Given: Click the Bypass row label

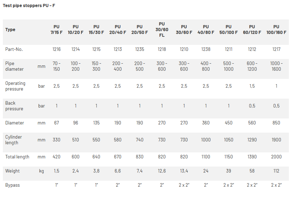Looking at the screenshot, I should pos(12,185).
